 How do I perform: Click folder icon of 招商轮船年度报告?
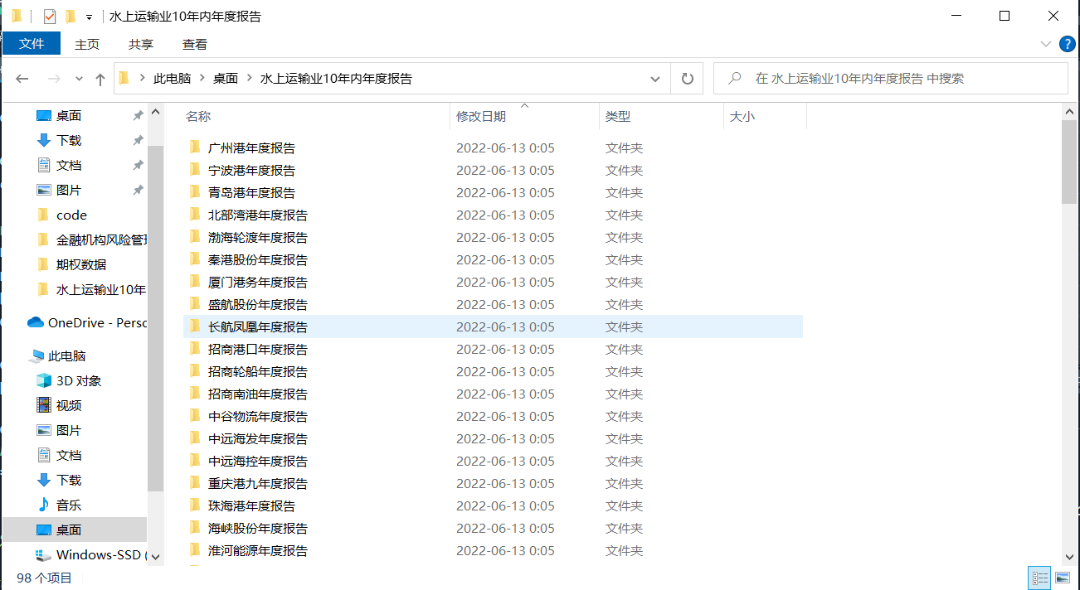(x=195, y=371)
